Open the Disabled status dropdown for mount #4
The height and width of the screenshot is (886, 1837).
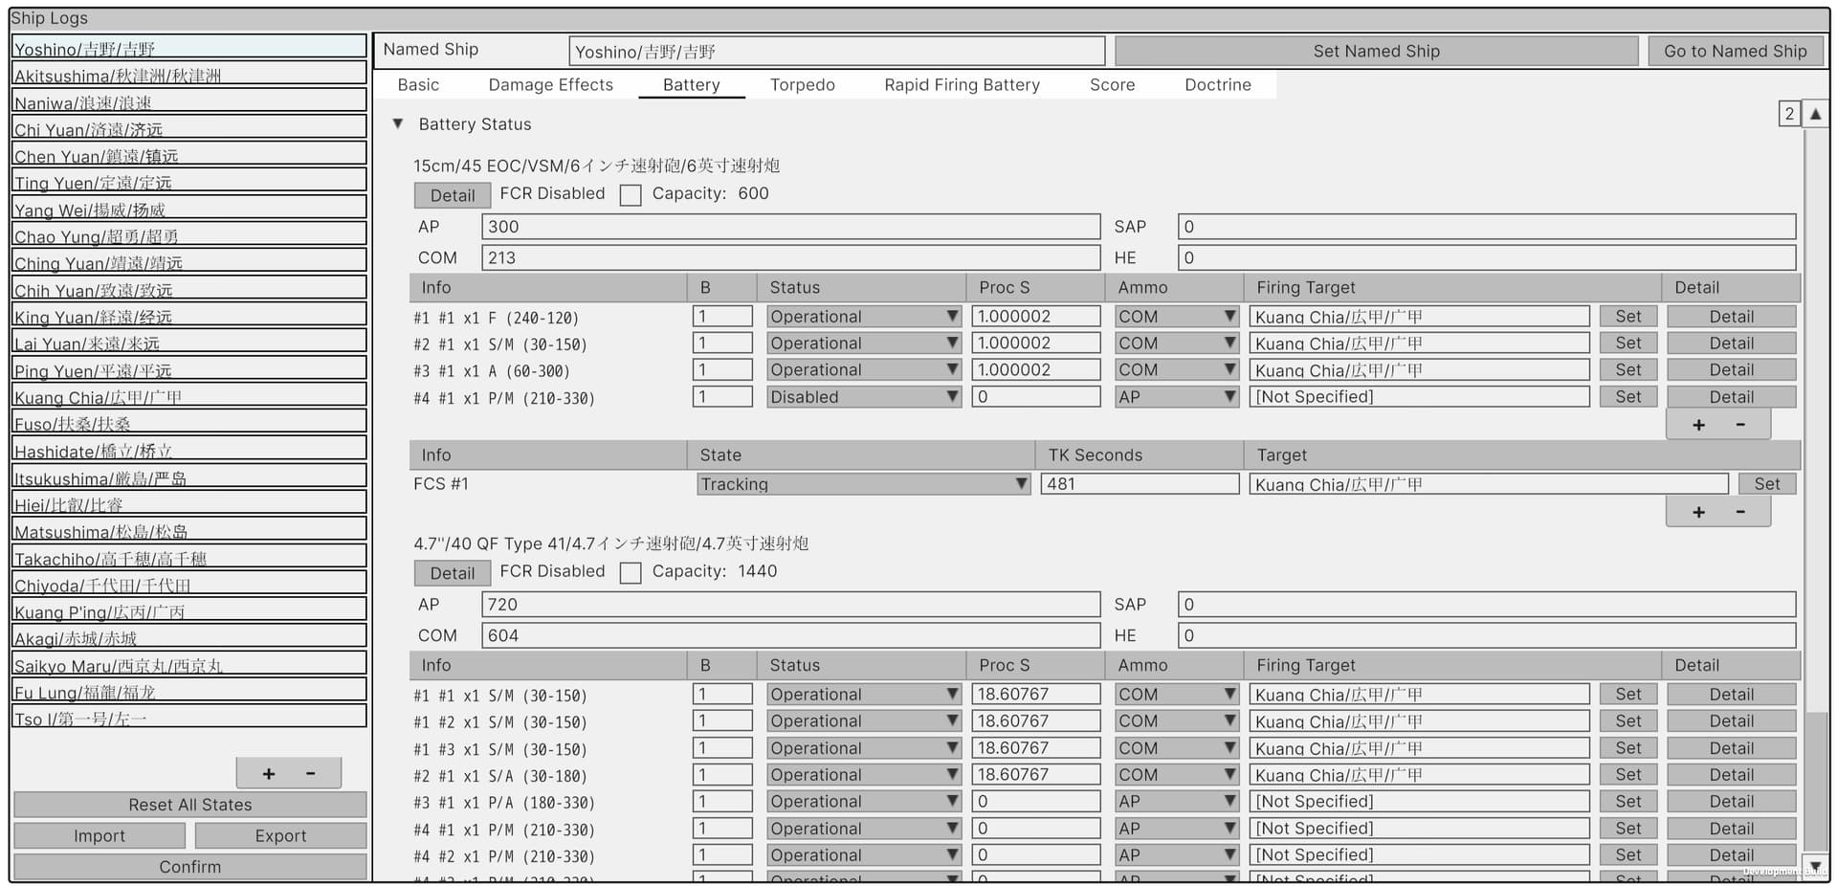point(863,397)
